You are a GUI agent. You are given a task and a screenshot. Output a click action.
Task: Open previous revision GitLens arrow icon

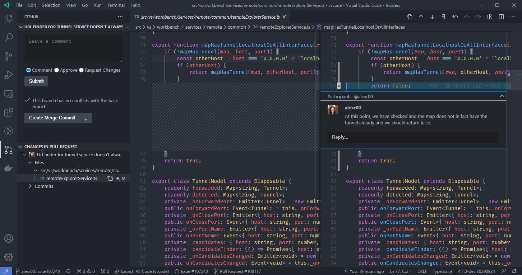click(x=455, y=17)
